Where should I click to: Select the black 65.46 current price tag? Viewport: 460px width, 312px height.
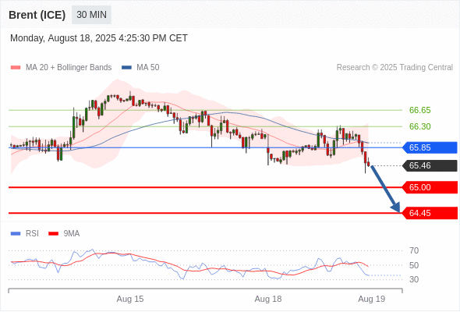tap(430, 165)
